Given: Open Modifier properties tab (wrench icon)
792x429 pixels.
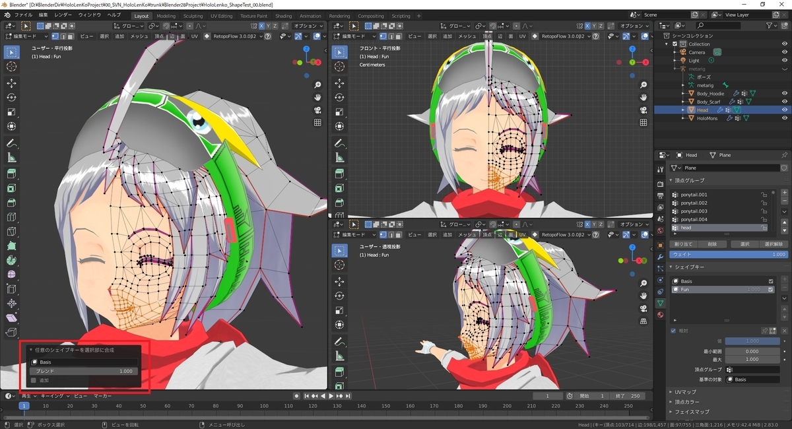Looking at the screenshot, I should coord(660,257).
